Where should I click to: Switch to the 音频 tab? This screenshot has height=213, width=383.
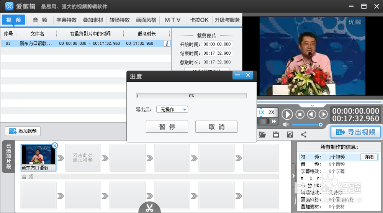pyautogui.click(x=40, y=20)
